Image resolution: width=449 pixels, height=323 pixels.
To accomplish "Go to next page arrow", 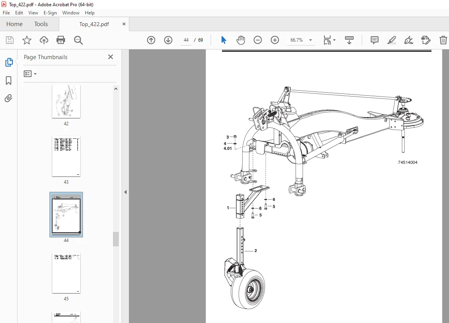I will pos(168,40).
